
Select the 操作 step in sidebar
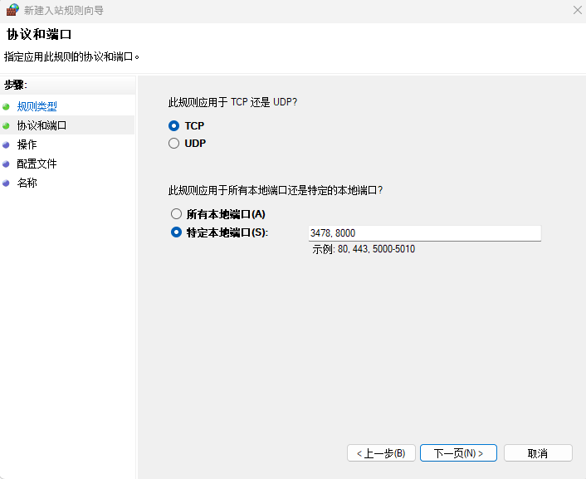27,144
